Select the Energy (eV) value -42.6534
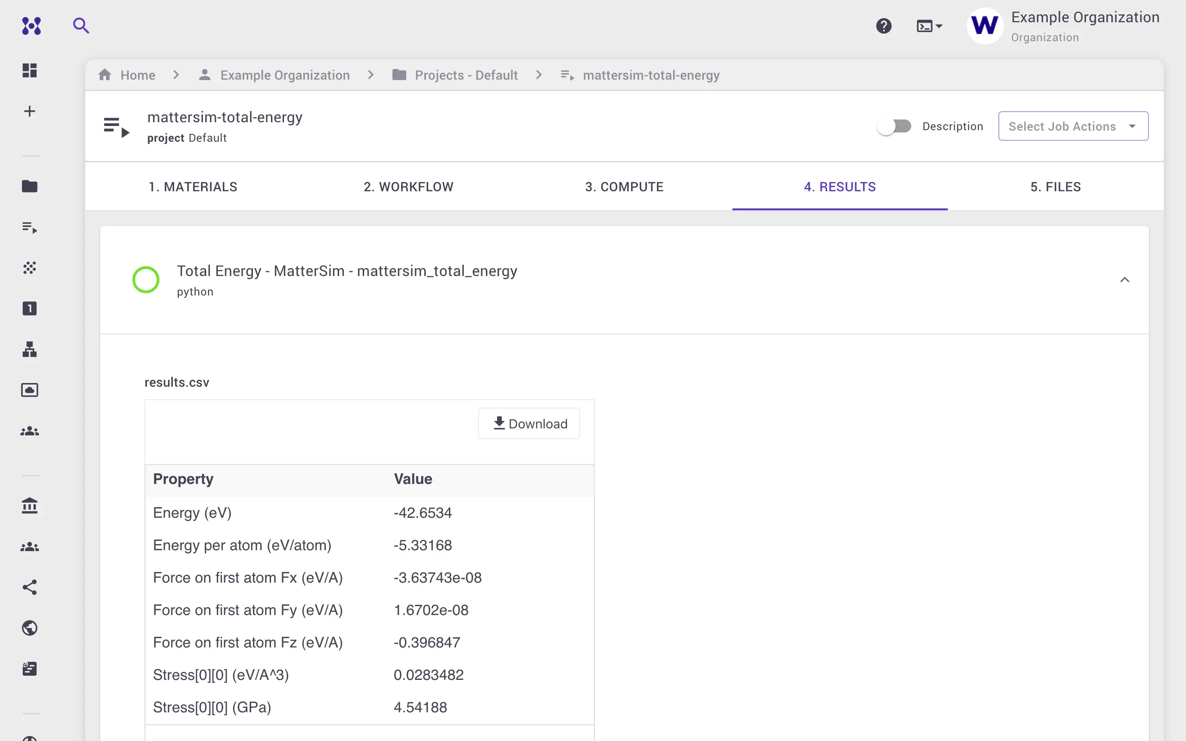Viewport: 1186px width, 741px height. (423, 513)
